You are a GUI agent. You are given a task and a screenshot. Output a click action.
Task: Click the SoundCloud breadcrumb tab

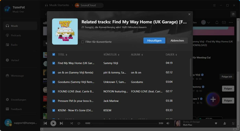click(89, 5)
